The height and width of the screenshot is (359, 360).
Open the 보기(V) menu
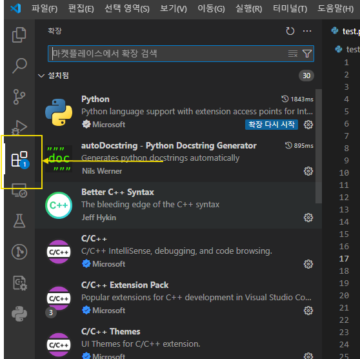tap(174, 9)
